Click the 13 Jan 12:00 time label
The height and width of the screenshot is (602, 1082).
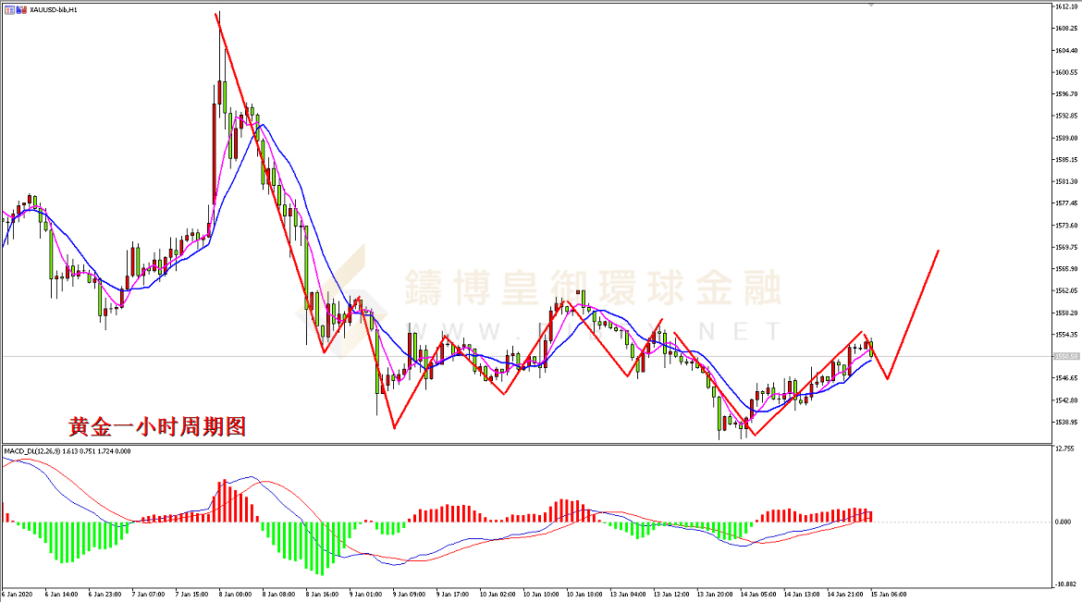(x=670, y=594)
